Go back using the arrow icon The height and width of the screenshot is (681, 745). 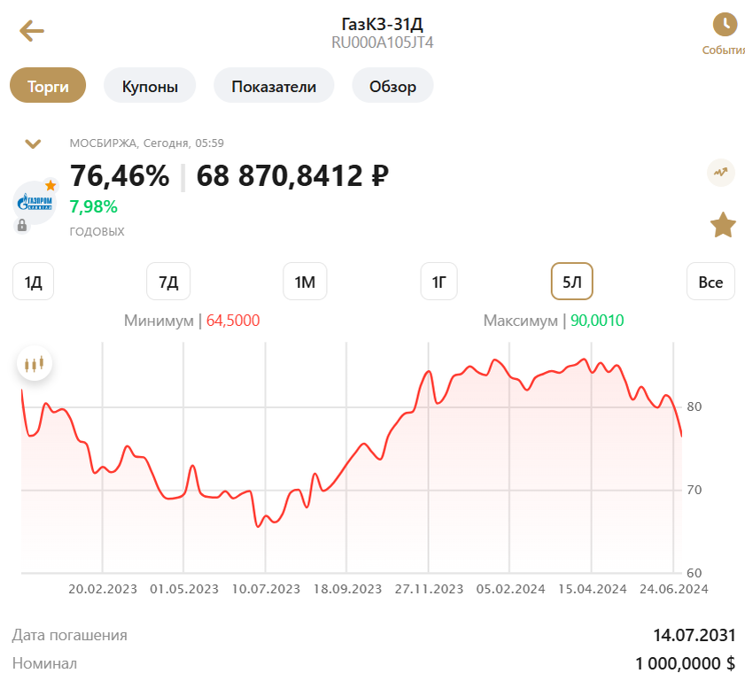coord(32,31)
